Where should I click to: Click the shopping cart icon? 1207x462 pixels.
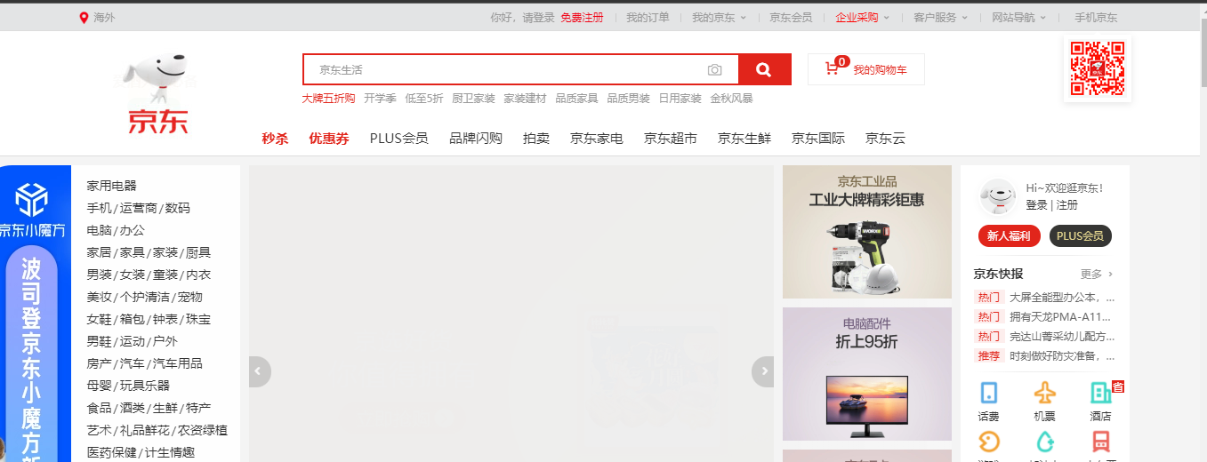(832, 68)
